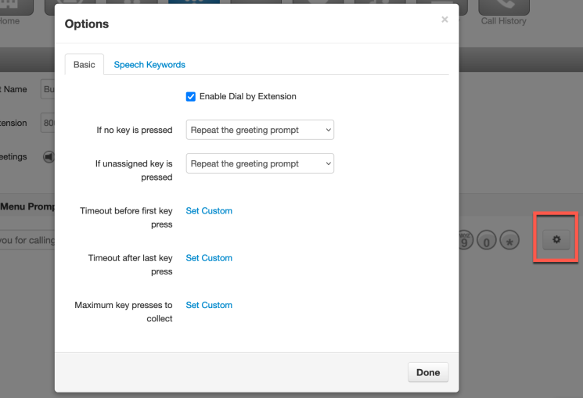Close the Options dialog with X
Image resolution: width=583 pixels, height=398 pixels.
(x=444, y=20)
